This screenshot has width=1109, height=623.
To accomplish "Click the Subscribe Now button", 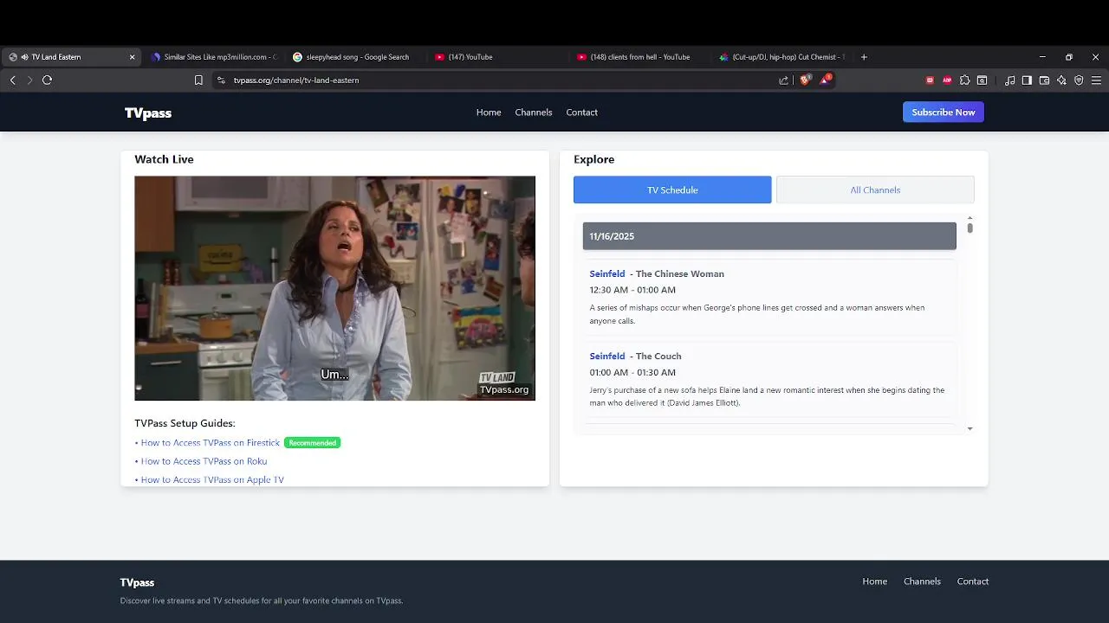I will pos(944,112).
